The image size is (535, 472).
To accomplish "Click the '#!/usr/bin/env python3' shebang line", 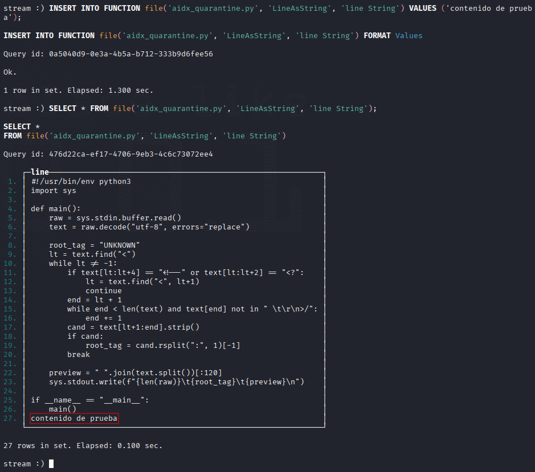I will click(81, 182).
